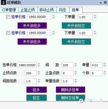The image size is (108, 109).
Task: Focus the second 1950.00000 price field
Action: pyautogui.click(x=40, y=33)
